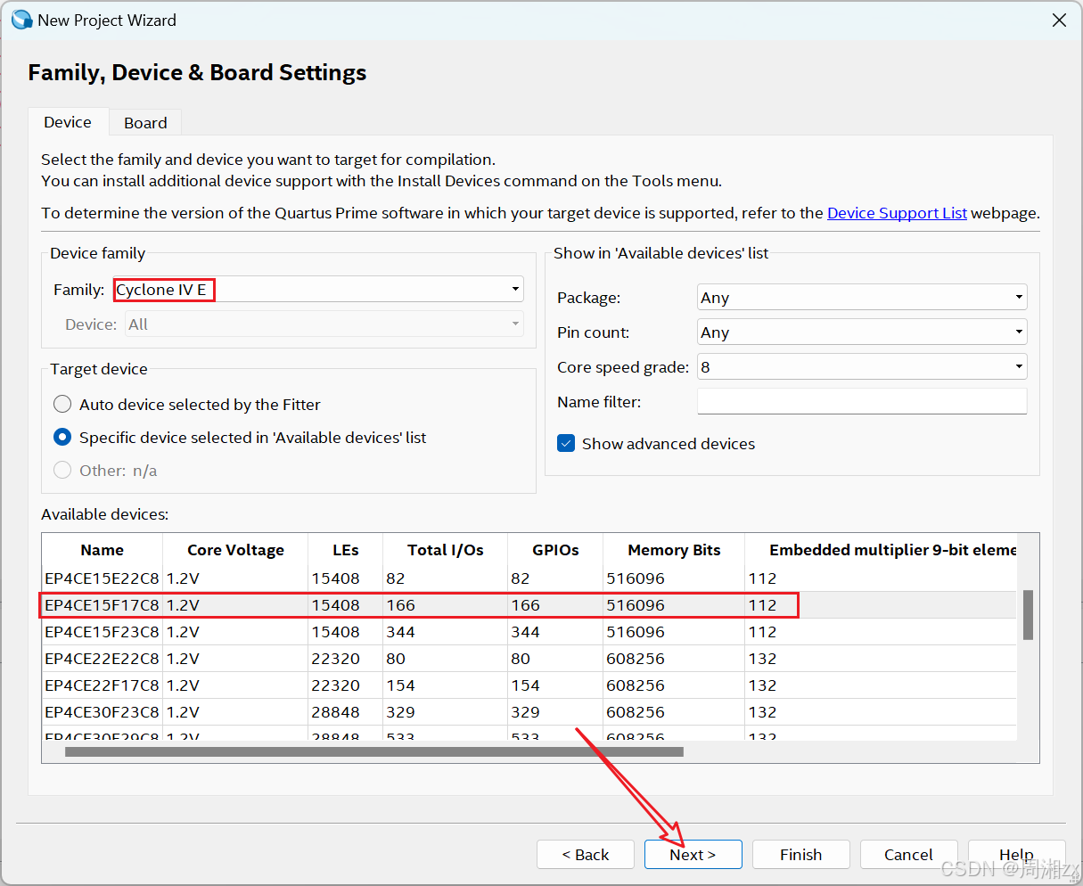Sort by the Name column header
1083x886 pixels.
point(103,550)
